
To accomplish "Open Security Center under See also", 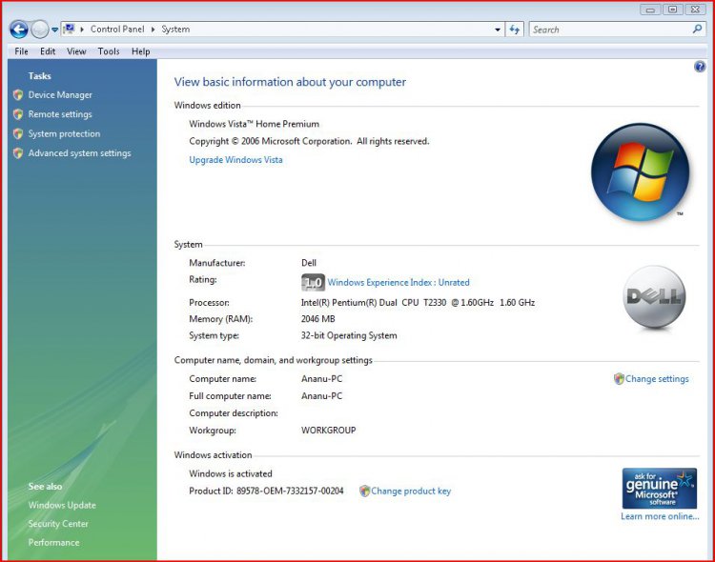I will point(58,524).
